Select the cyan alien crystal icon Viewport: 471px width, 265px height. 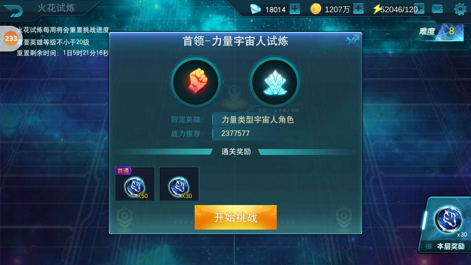tap(274, 82)
